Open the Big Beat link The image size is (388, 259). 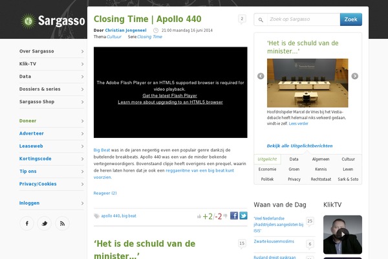[x=102, y=150]
